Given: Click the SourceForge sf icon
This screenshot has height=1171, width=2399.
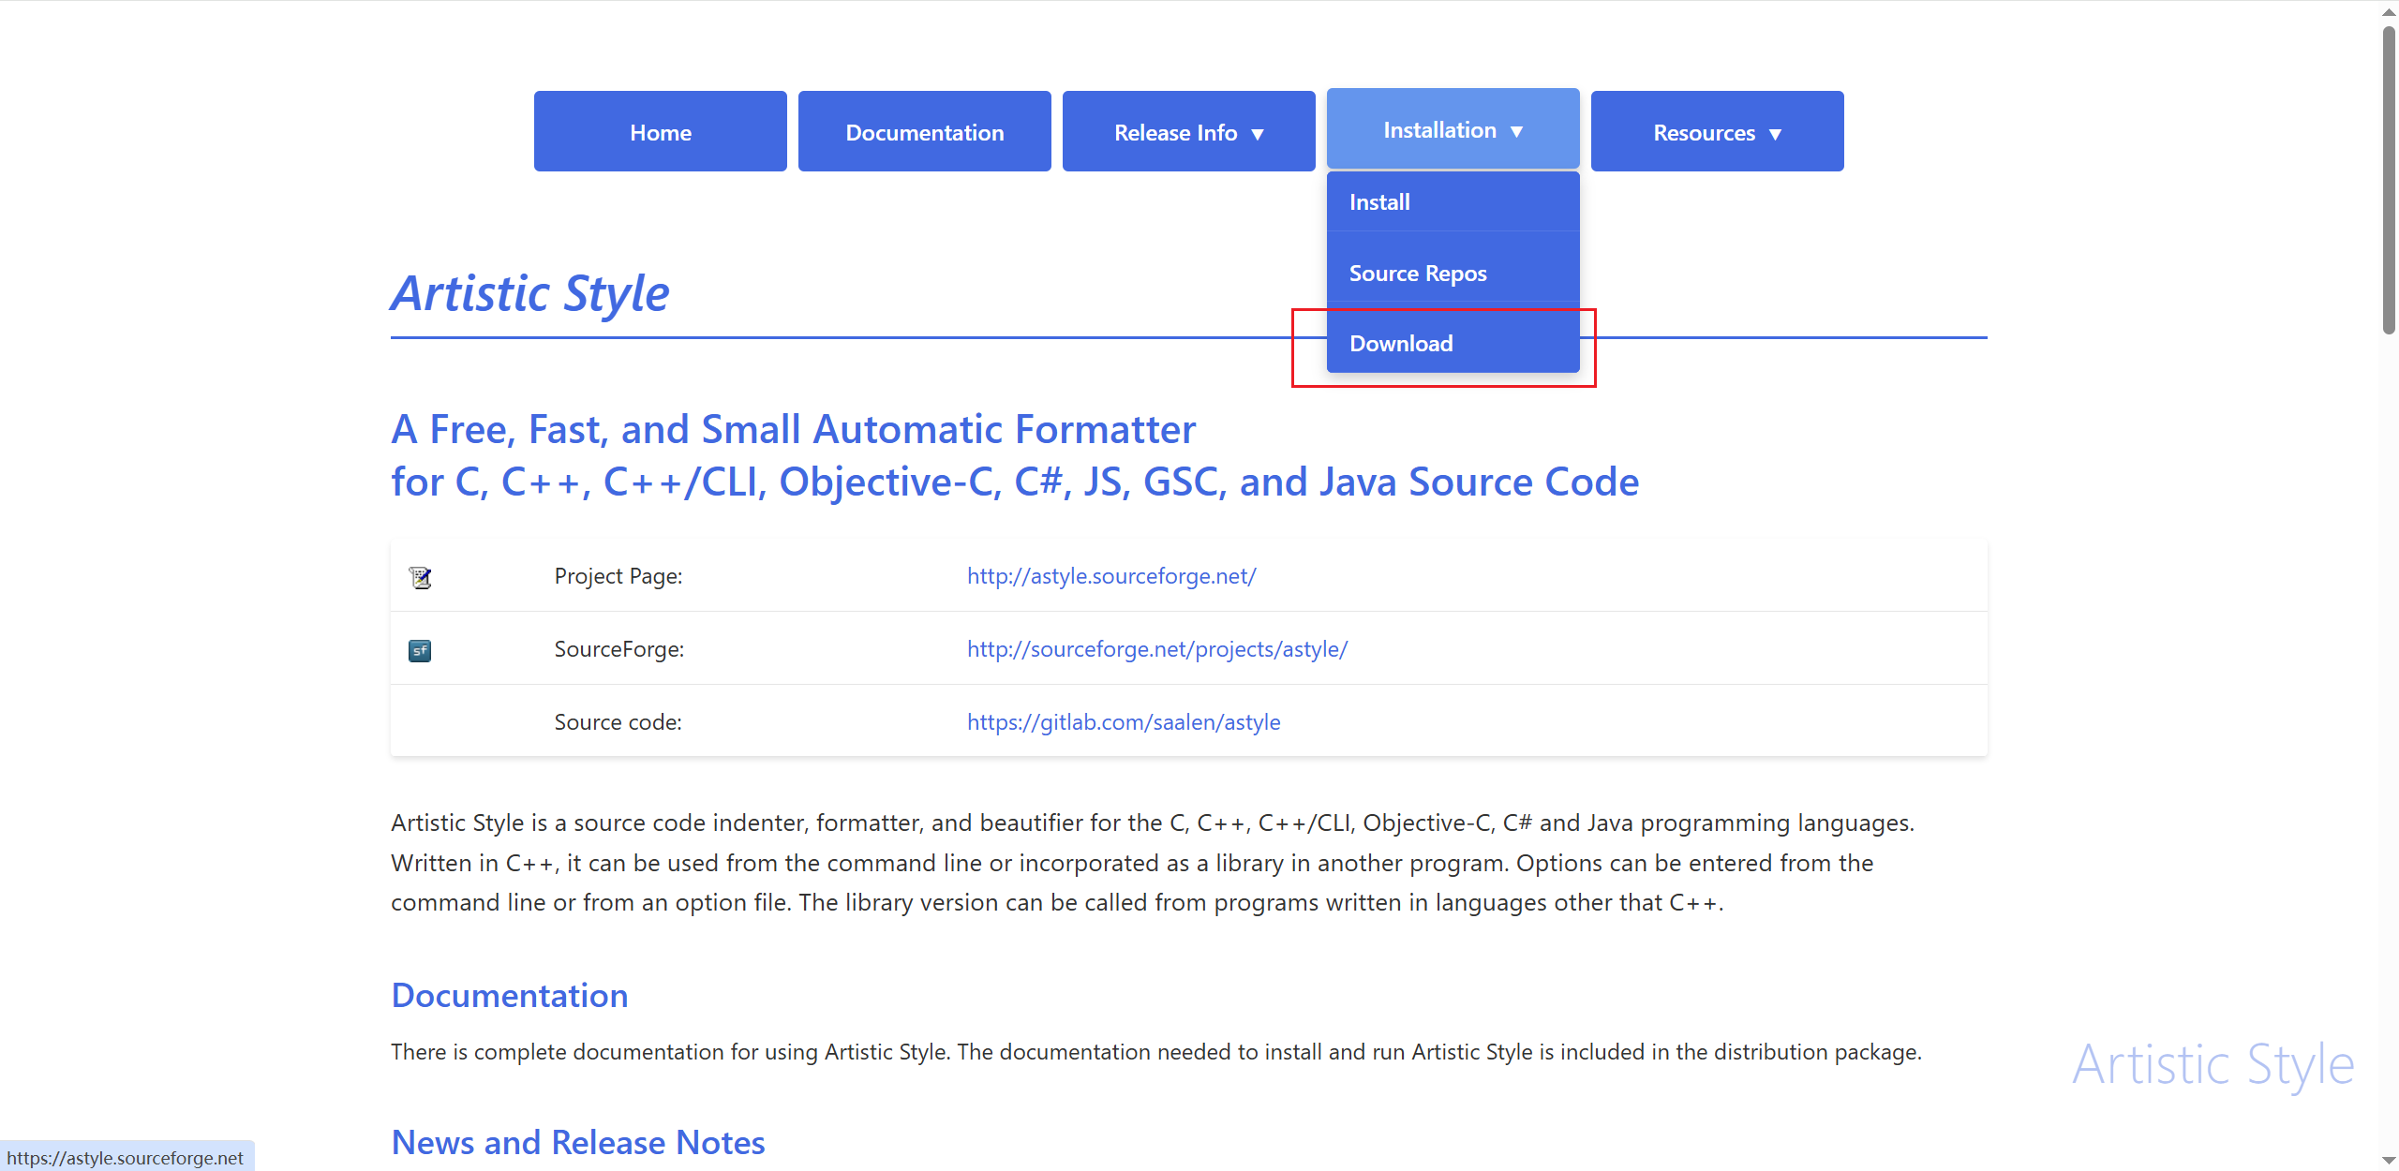Looking at the screenshot, I should (x=420, y=650).
